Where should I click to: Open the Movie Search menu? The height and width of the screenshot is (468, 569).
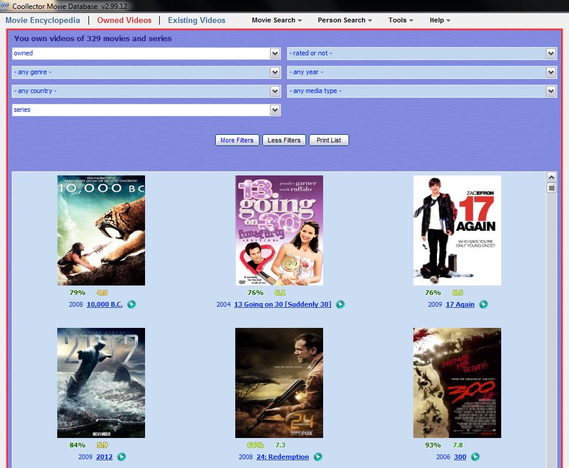click(277, 20)
